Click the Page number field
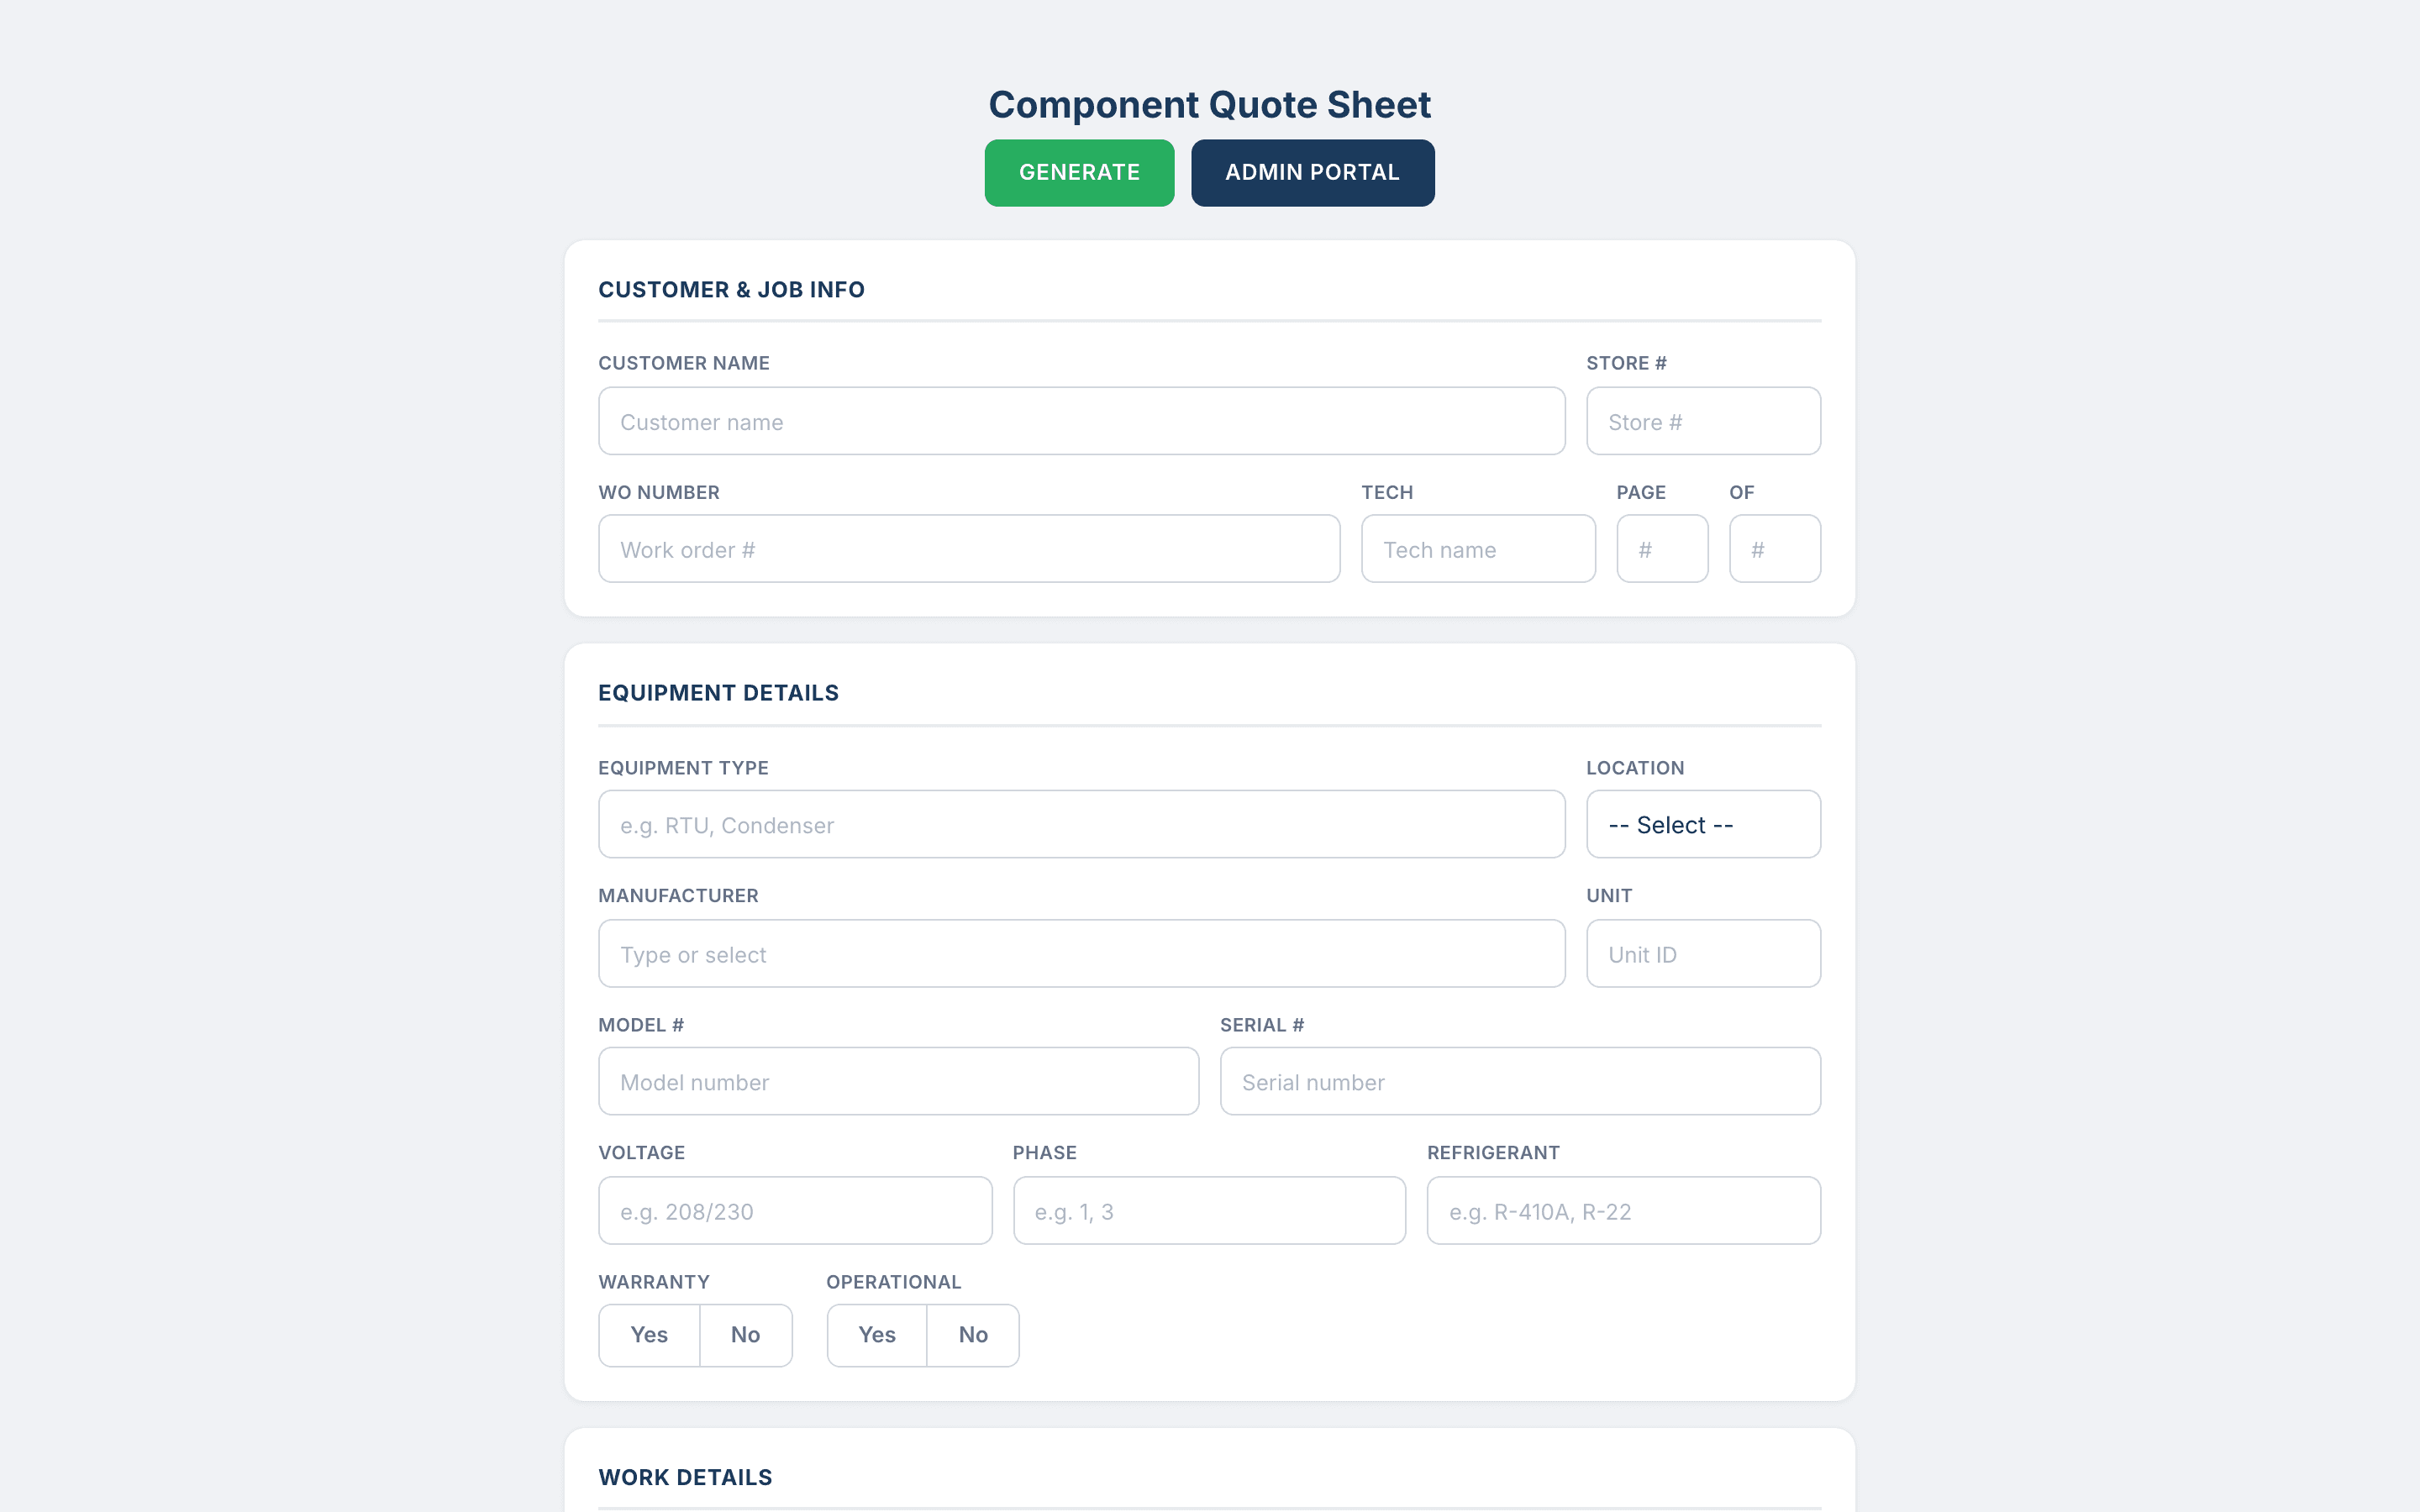2420x1512 pixels. coord(1662,548)
